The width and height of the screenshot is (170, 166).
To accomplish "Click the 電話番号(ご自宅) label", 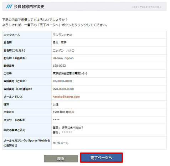I will pos(15,81).
